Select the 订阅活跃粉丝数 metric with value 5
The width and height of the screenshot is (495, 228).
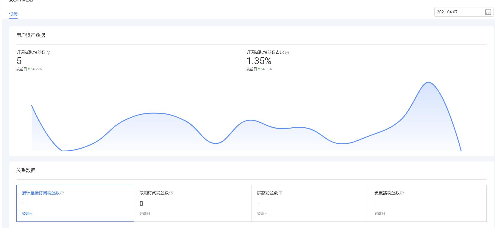click(19, 61)
